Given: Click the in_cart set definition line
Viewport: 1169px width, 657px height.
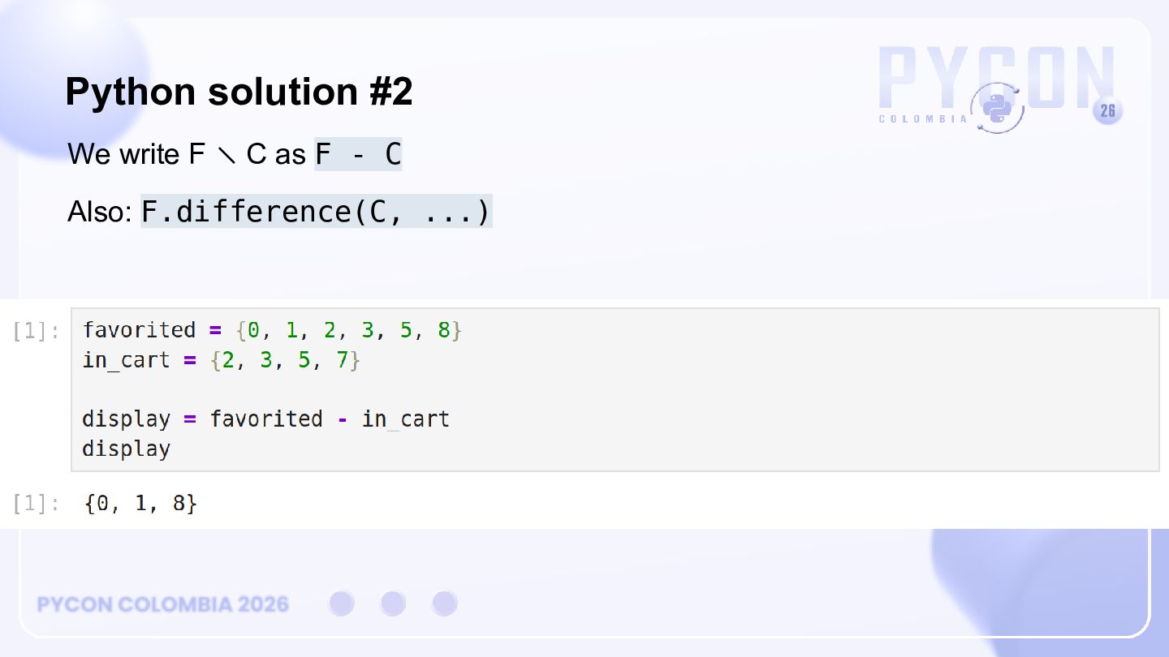Looking at the screenshot, I should click(x=221, y=359).
